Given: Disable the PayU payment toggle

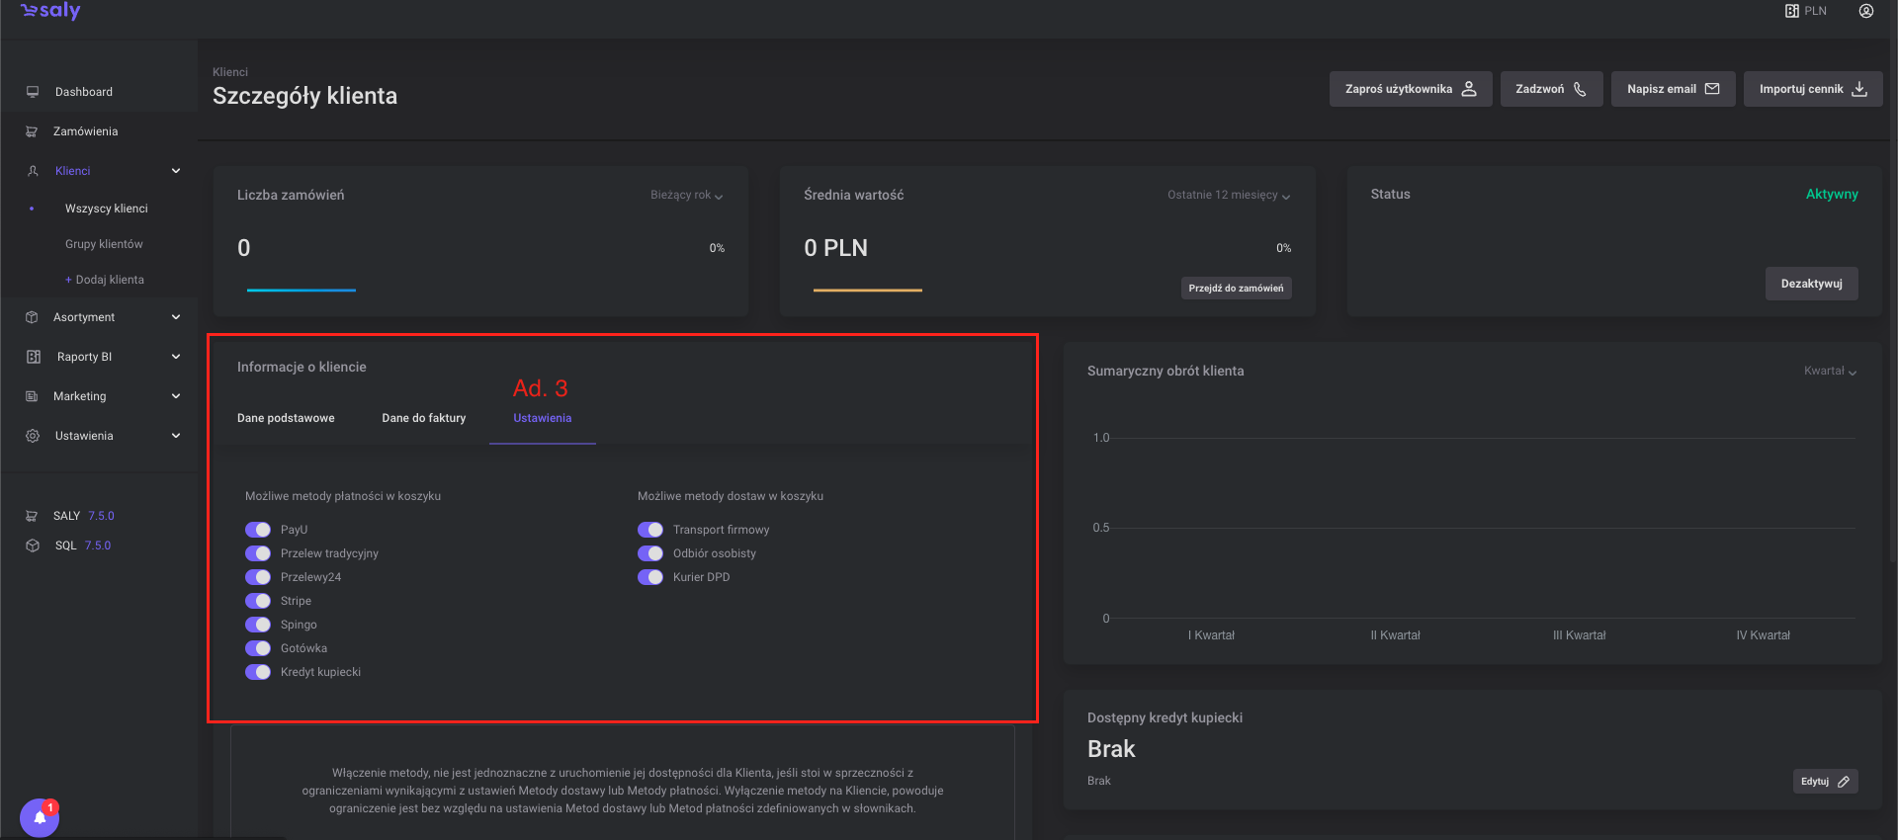Looking at the screenshot, I should click(258, 530).
